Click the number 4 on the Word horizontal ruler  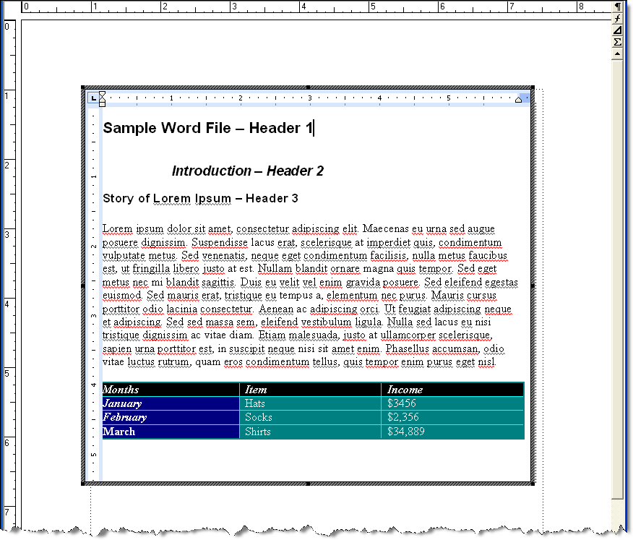[x=379, y=98]
